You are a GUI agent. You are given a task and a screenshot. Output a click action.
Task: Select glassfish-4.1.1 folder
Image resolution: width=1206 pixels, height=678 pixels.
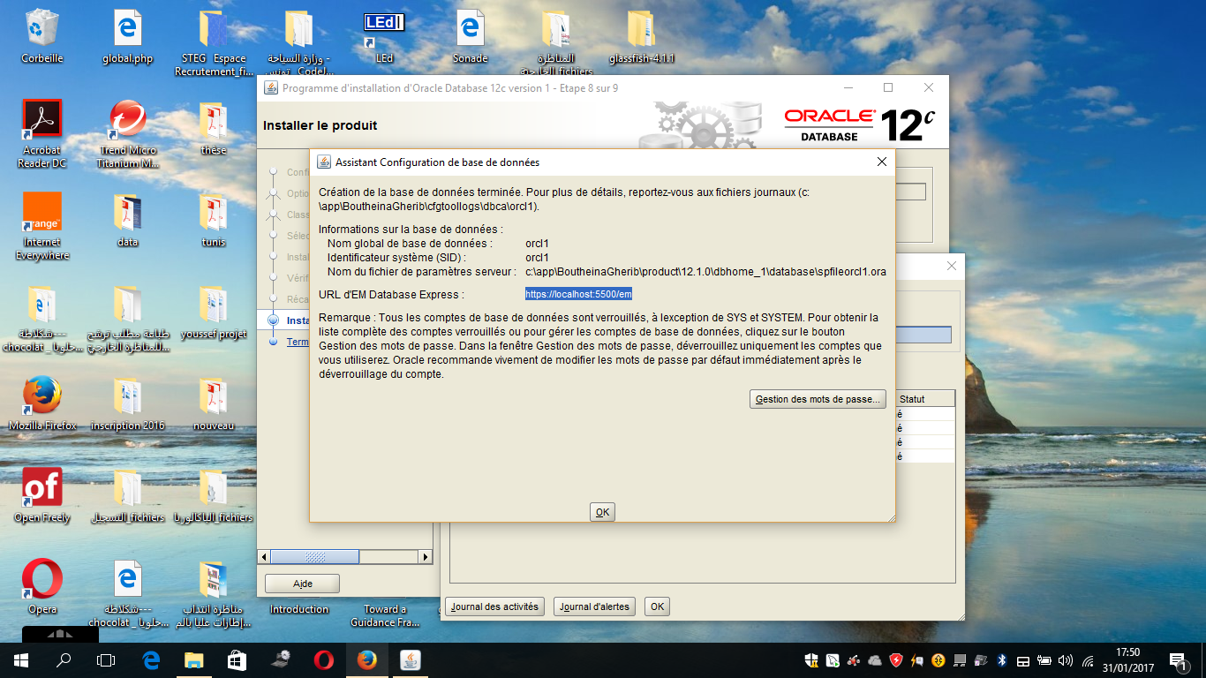point(642,37)
